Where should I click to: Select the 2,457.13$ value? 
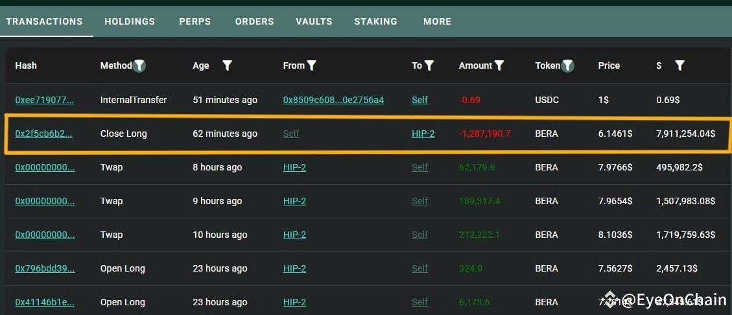tap(677, 268)
